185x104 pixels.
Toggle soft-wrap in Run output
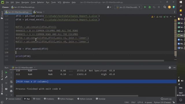(x=11, y=82)
